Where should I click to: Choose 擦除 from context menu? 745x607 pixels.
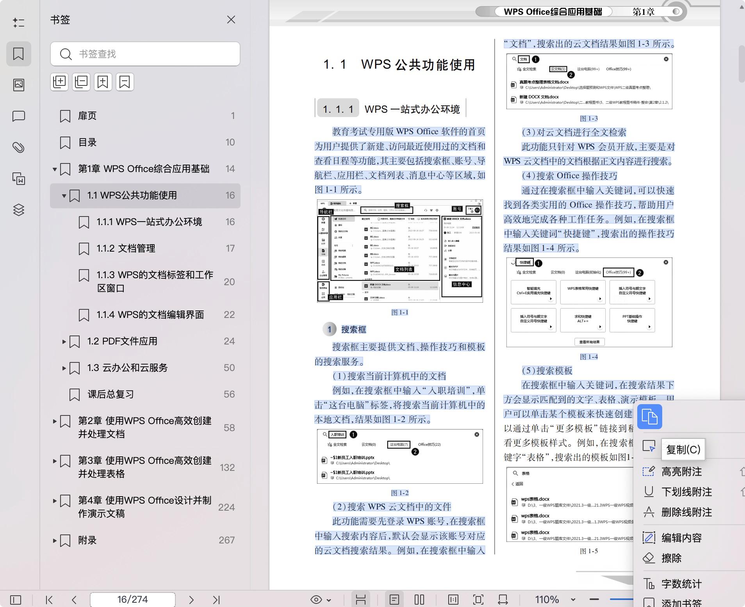coord(672,558)
